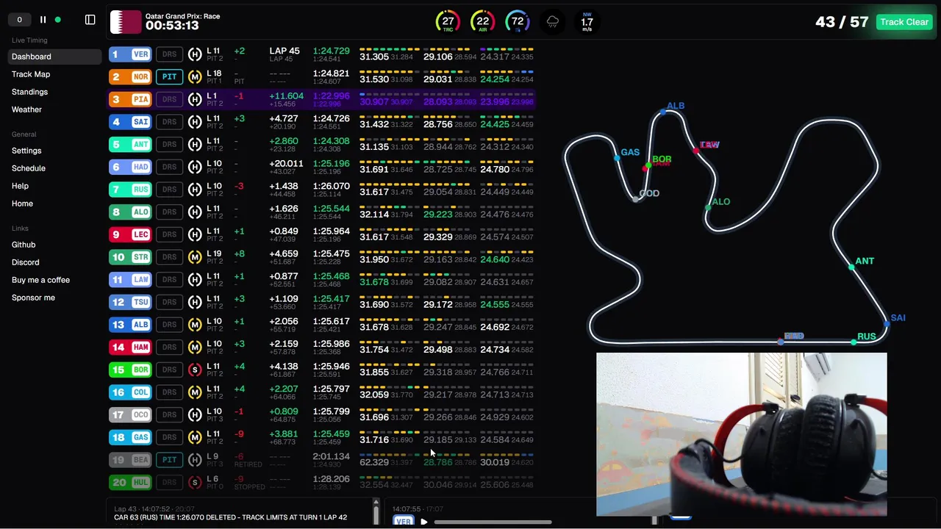Open the Discord link
Viewport: 941px width, 529px height.
coord(26,262)
